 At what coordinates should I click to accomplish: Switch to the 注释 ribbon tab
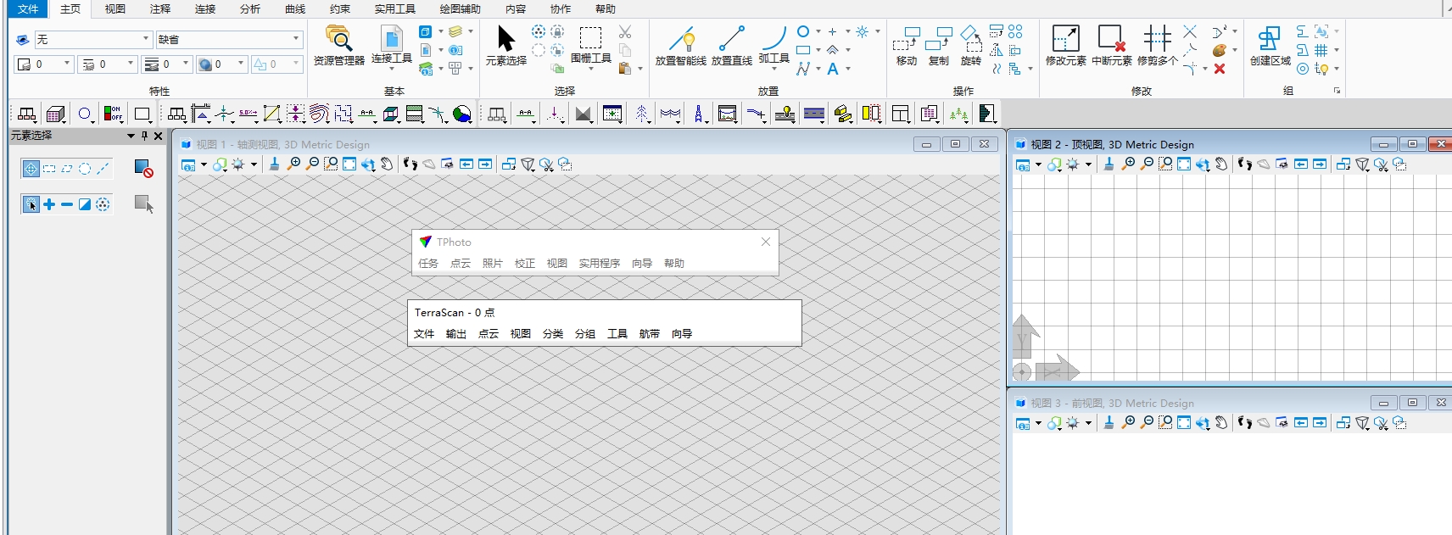159,8
